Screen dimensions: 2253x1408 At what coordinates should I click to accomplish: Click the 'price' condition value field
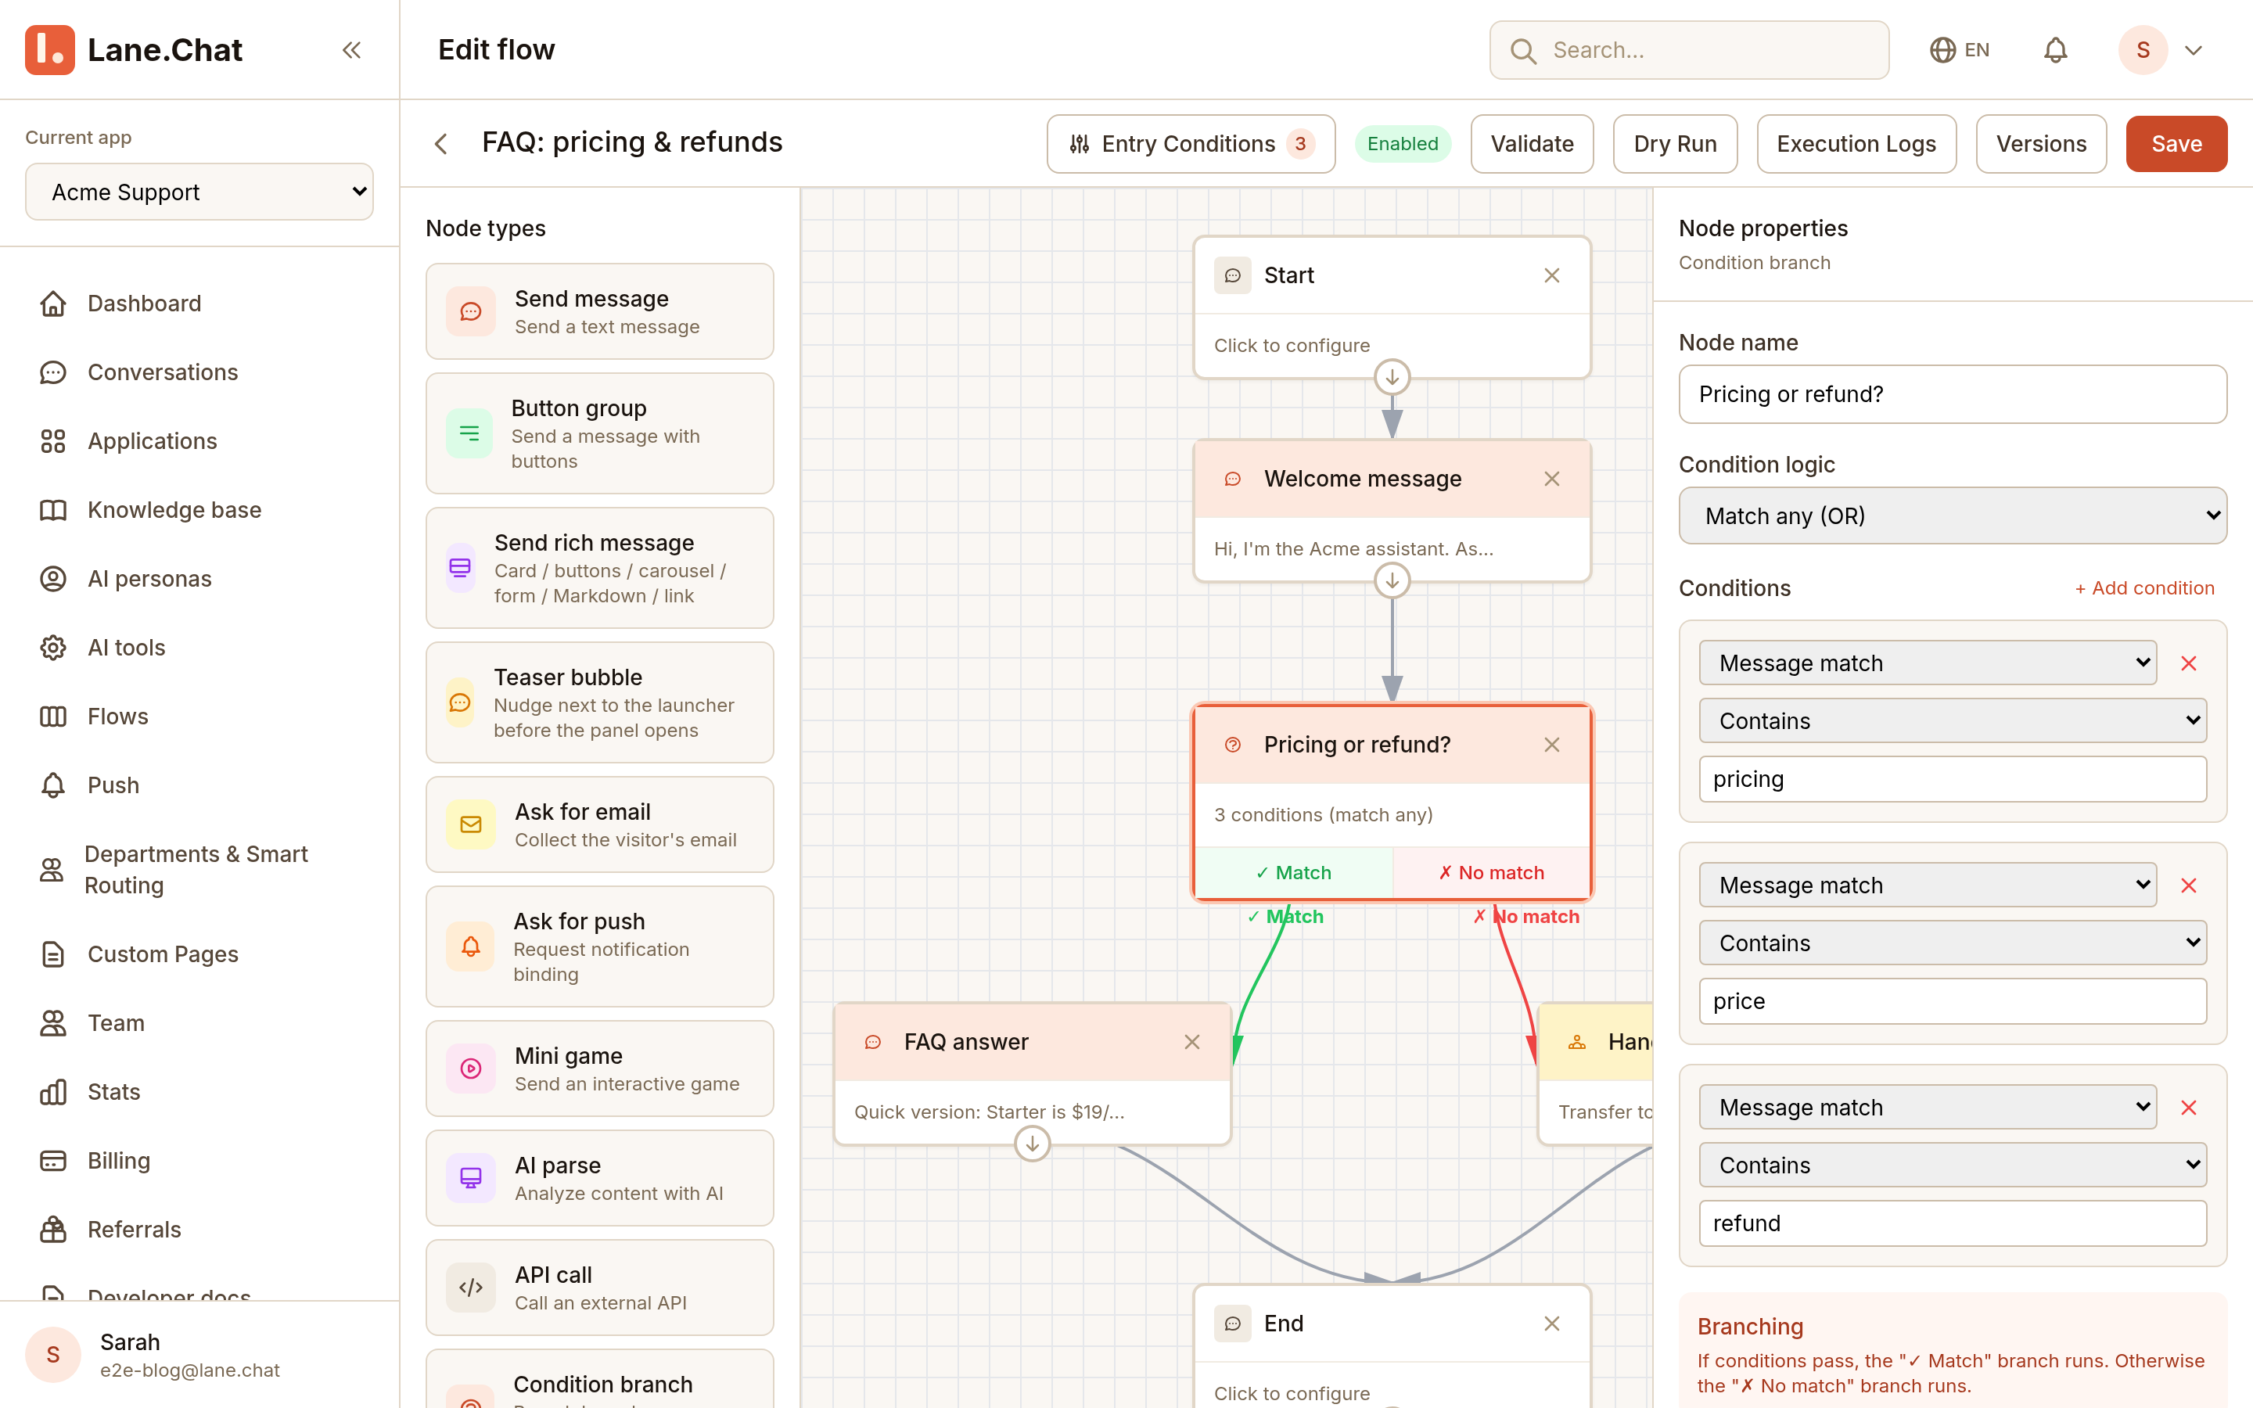1953,1001
